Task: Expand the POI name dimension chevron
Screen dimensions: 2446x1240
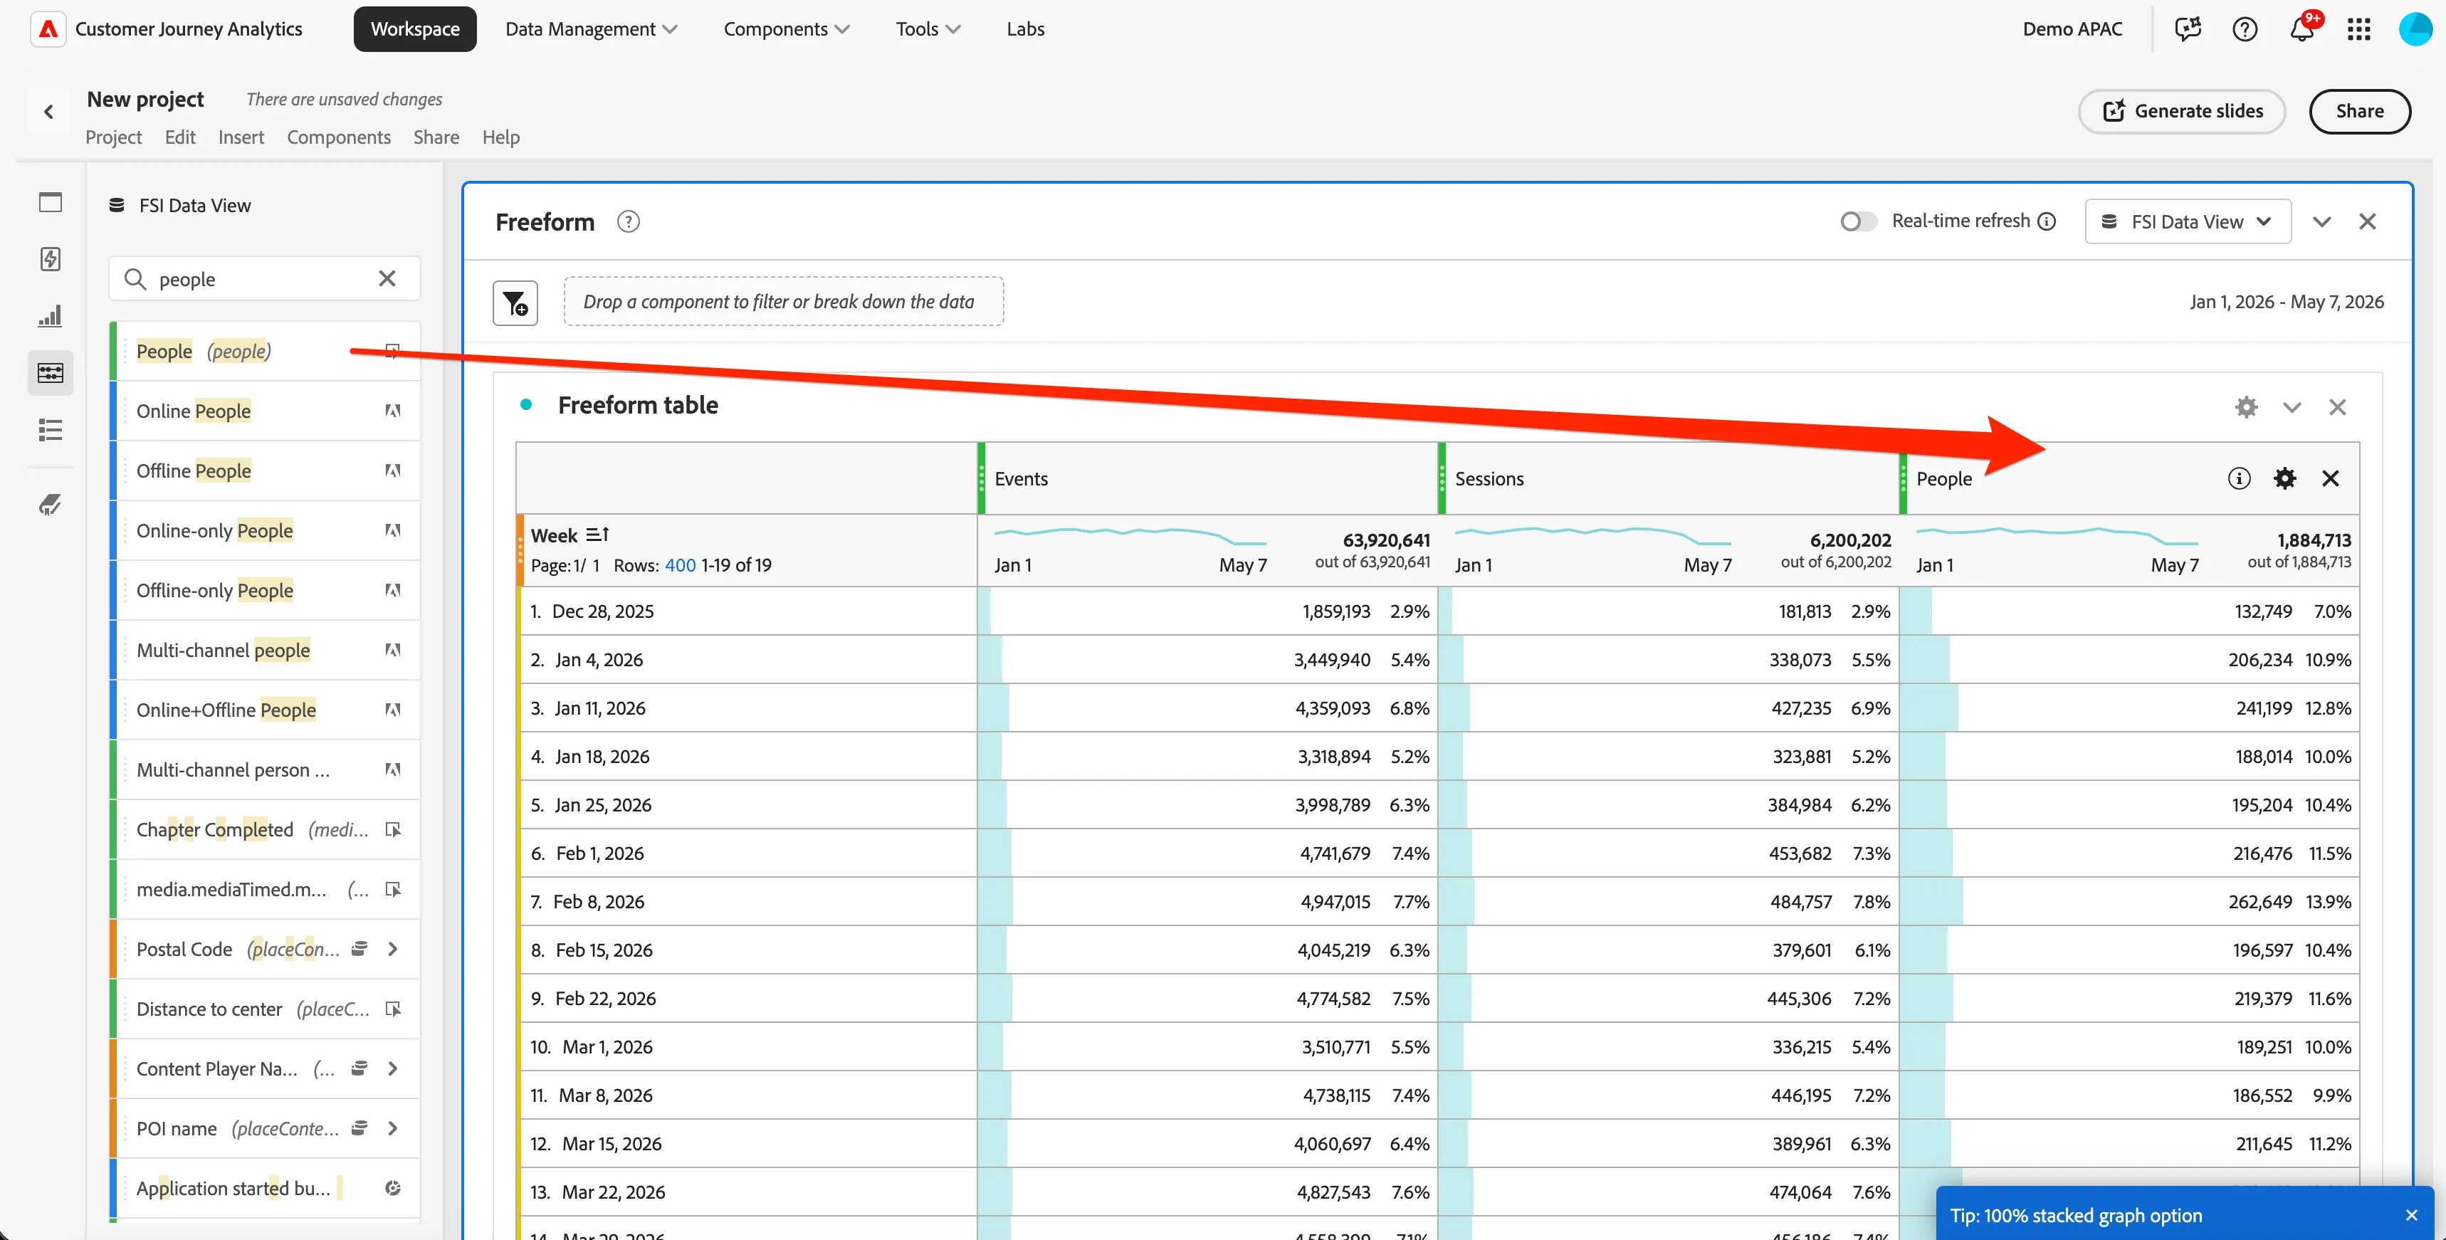Action: (392, 1128)
